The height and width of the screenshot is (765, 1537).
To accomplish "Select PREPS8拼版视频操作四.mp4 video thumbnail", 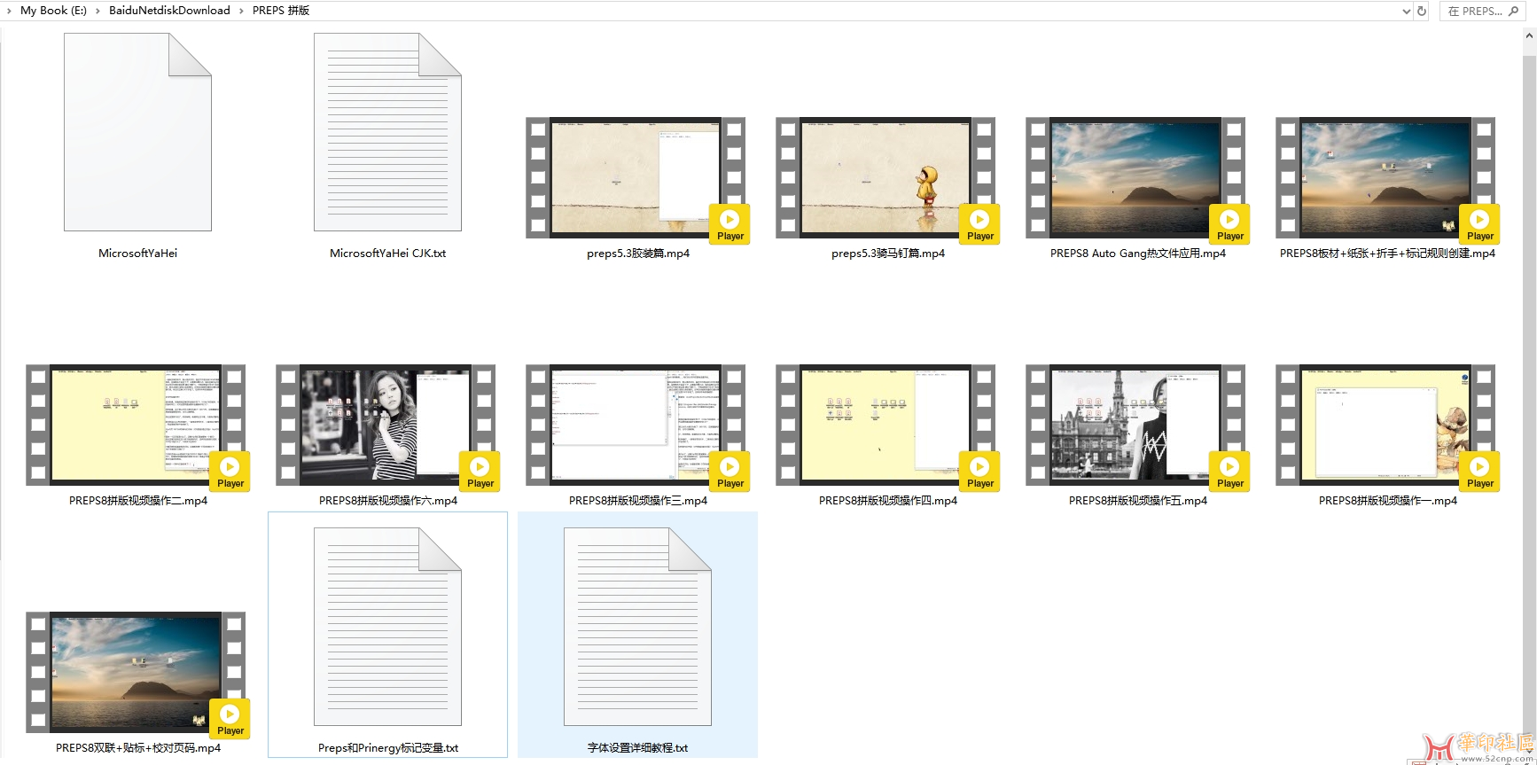I will (886, 425).
